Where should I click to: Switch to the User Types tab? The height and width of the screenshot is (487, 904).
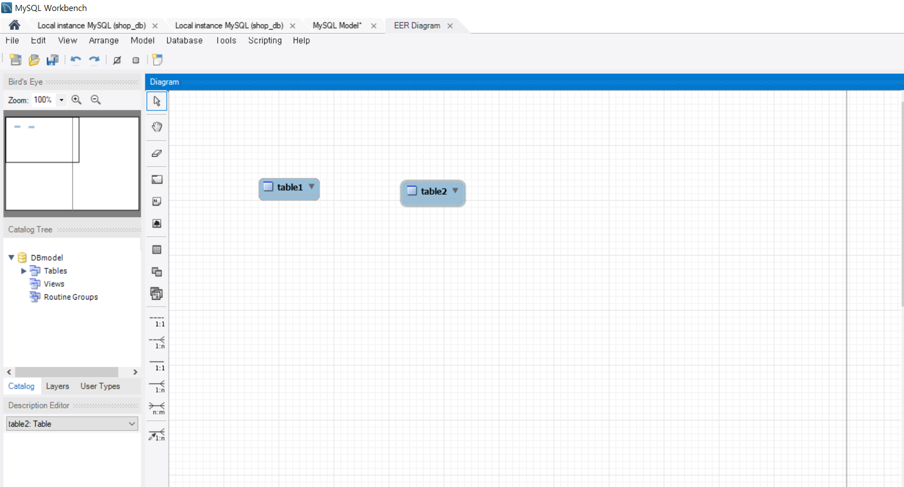(x=100, y=386)
